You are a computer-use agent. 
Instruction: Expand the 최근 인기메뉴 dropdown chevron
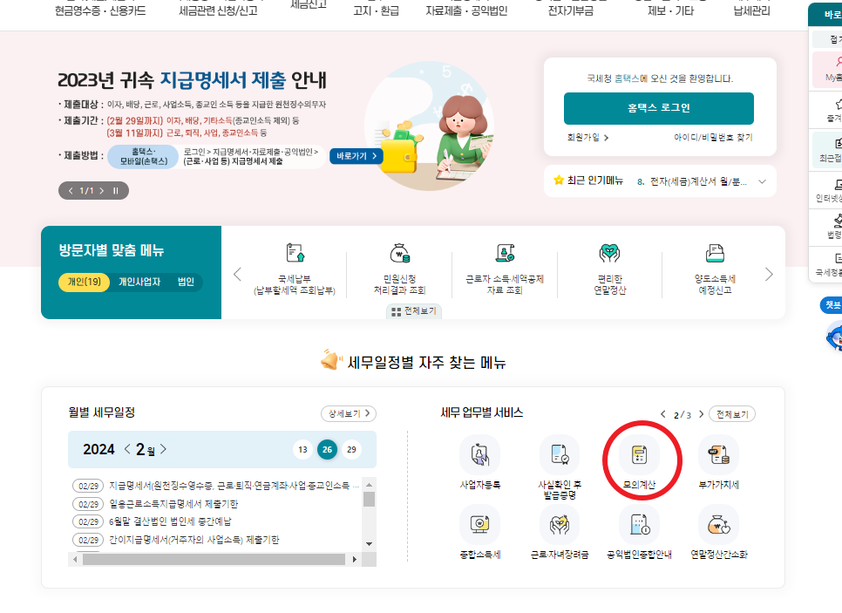point(762,181)
